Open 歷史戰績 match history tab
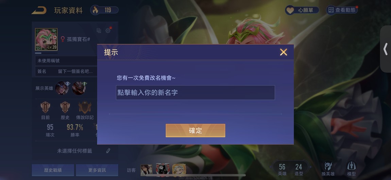The image size is (391, 180). click(x=53, y=170)
